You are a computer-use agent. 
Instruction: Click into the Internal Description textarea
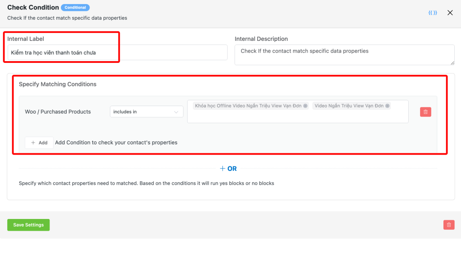coord(344,54)
